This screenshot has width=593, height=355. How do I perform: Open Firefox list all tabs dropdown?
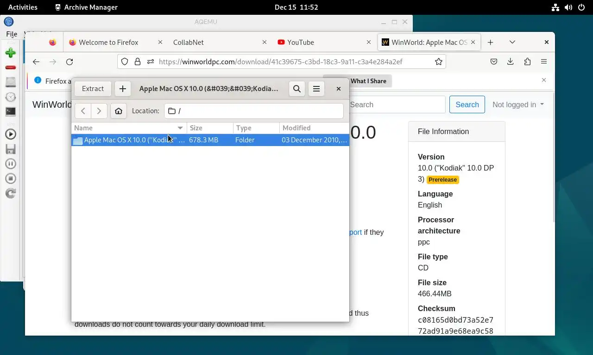(512, 42)
